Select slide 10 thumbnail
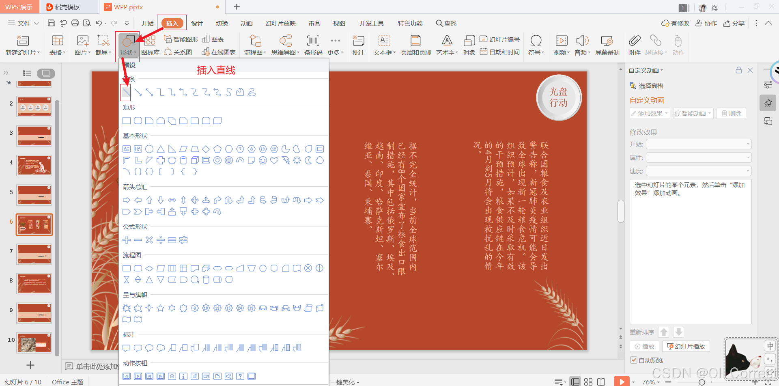 (34, 343)
